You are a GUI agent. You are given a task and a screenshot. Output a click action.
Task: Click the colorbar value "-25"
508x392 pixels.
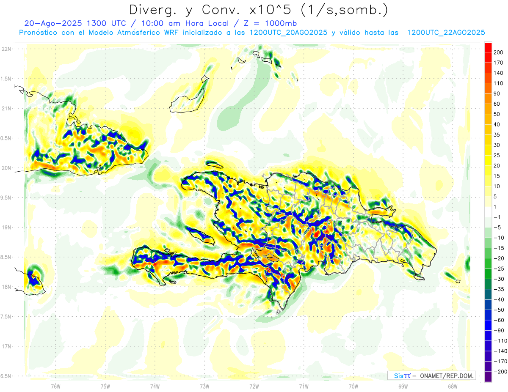click(x=498, y=269)
